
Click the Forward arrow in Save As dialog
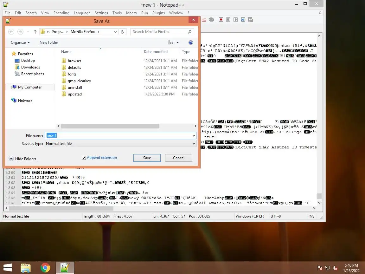[x=21, y=32]
